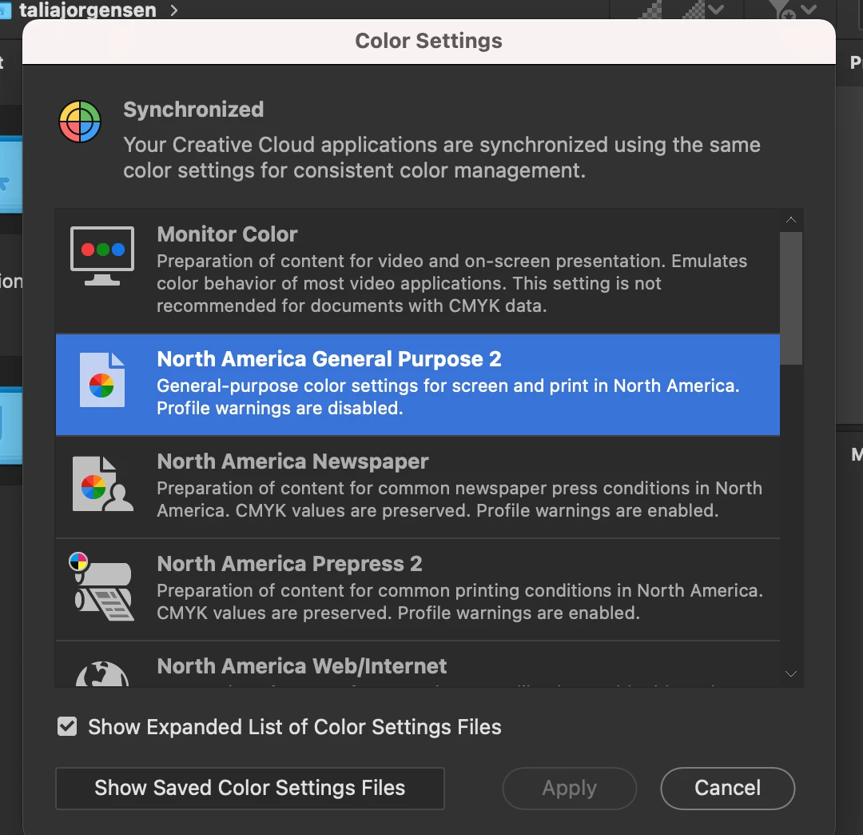863x835 pixels.
Task: Click the Prepress 2 preset description text
Action: click(460, 601)
